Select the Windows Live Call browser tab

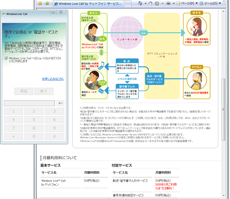coord(89,4)
